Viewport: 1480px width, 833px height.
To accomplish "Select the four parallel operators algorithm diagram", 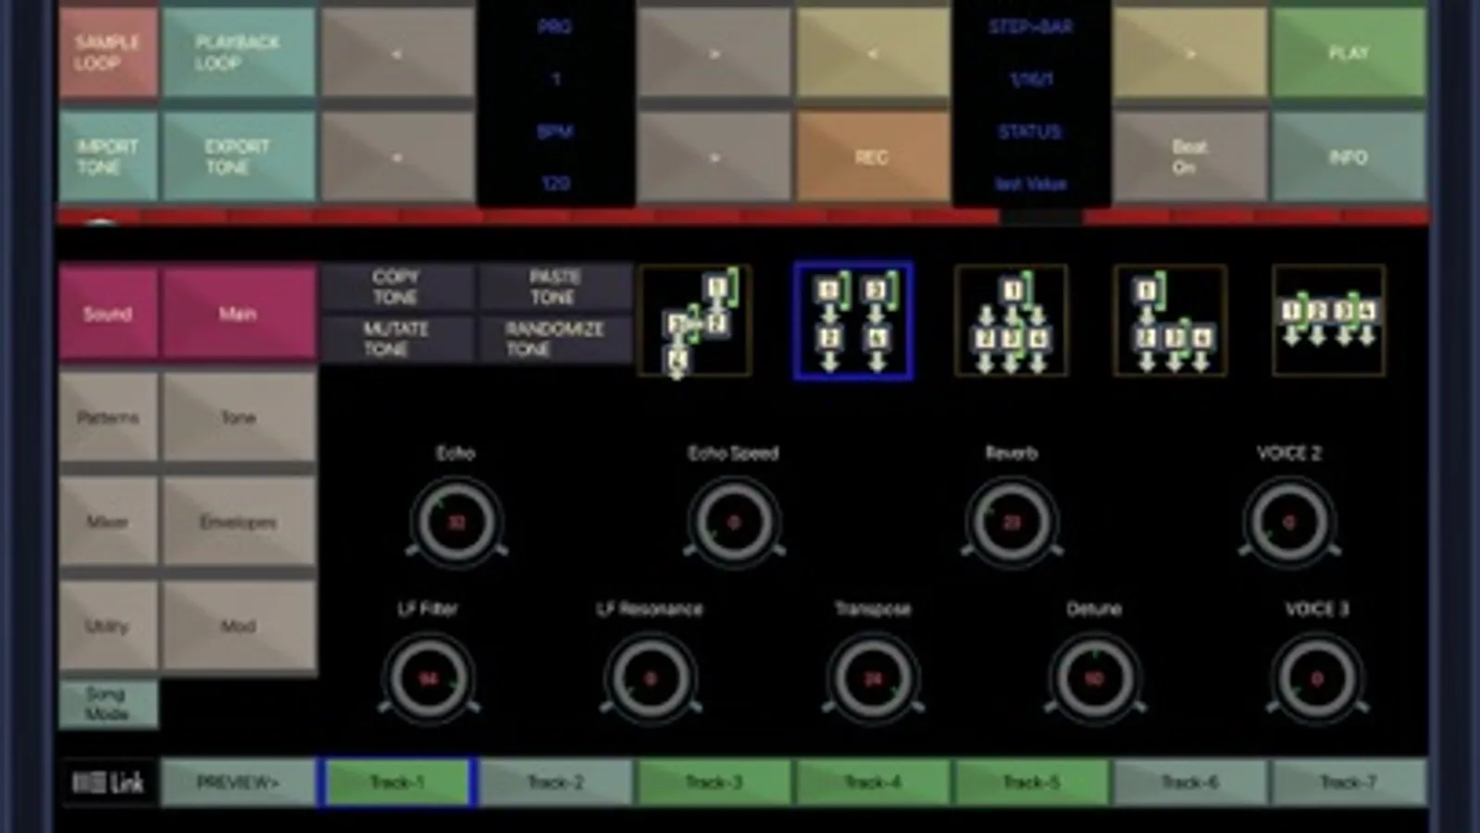I will 1329,320.
